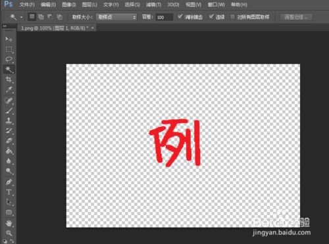This screenshot has width=329, height=244.
Task: Select the Paint Bucket tool
Action: point(9,151)
